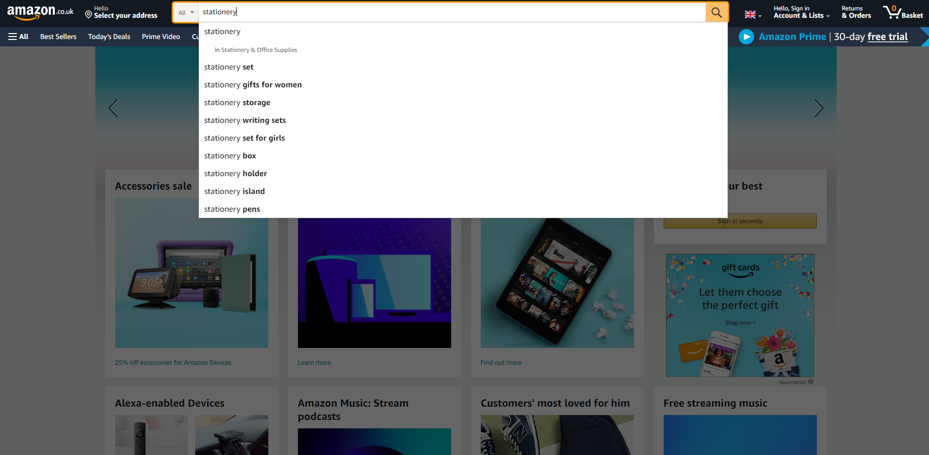Open the All hamburger menu
Image resolution: width=929 pixels, height=455 pixels.
click(x=18, y=37)
